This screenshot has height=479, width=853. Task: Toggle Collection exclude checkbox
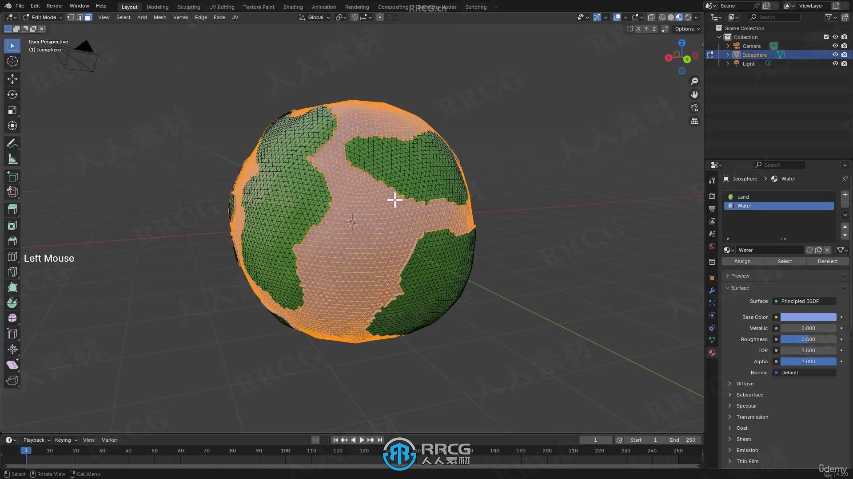(x=826, y=37)
